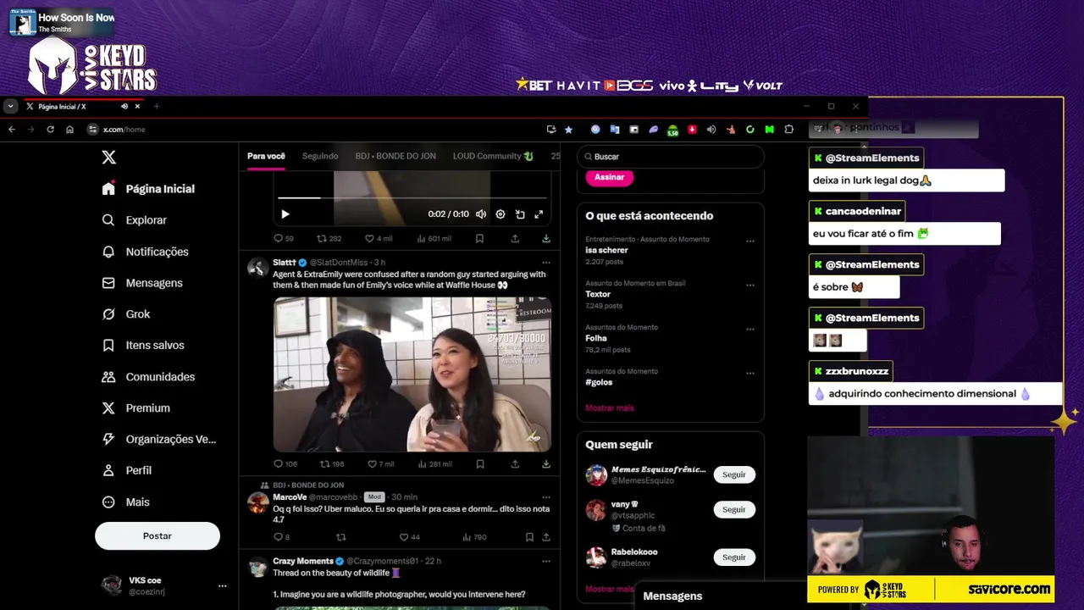Open options for the isa scherer trend
The image size is (1084, 610).
pos(749,241)
